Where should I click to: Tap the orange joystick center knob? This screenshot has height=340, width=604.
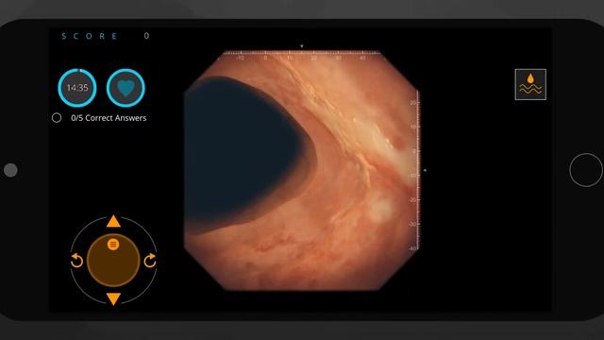[x=113, y=261]
